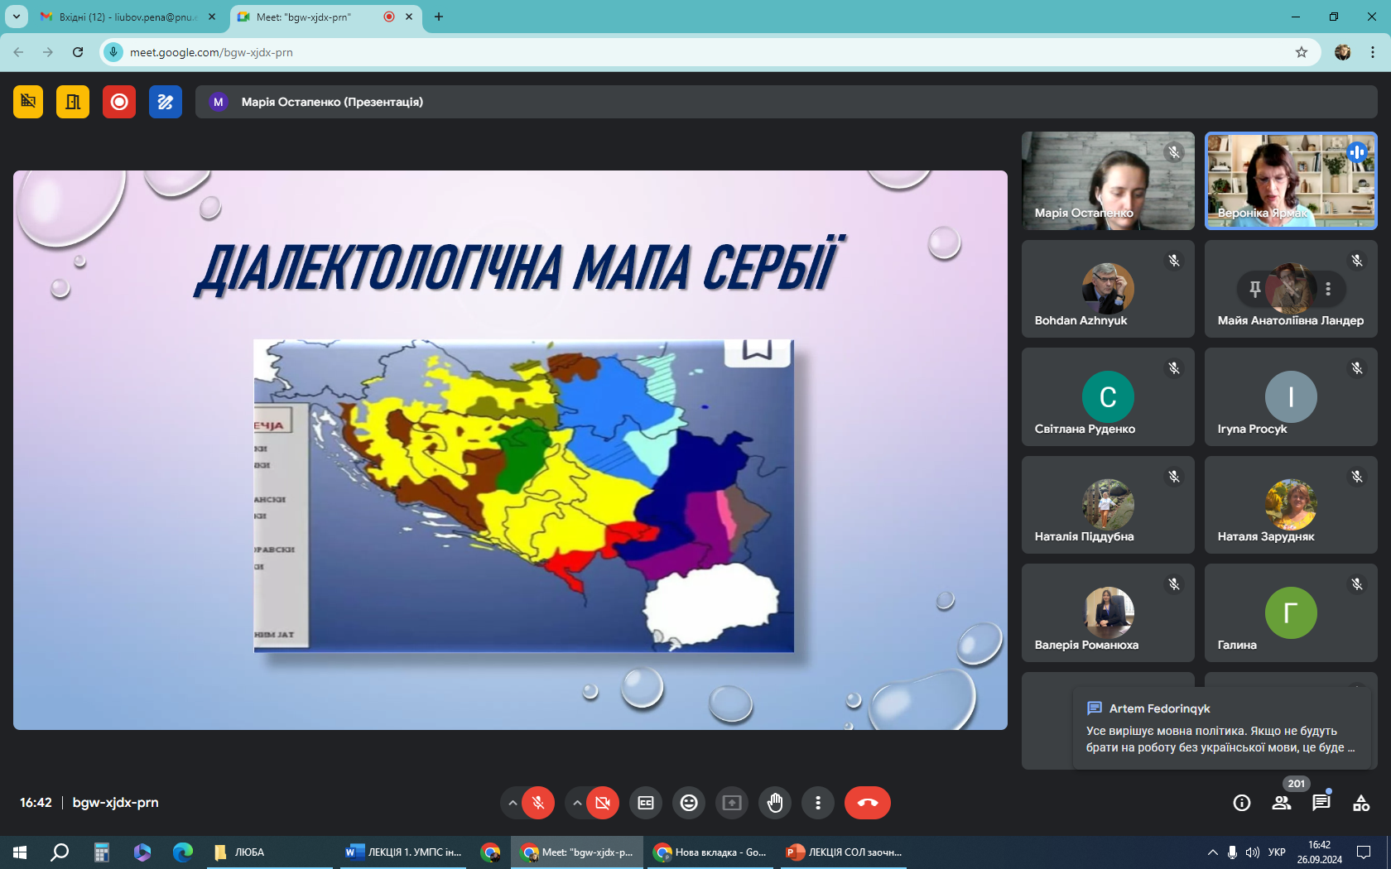The height and width of the screenshot is (869, 1391).
Task: Switch to the Gmail Вхідні tab
Action: pyautogui.click(x=124, y=17)
